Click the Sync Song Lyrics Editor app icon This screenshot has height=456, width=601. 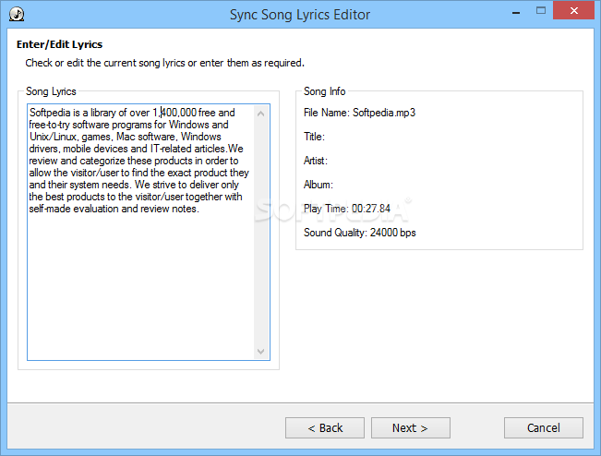17,14
